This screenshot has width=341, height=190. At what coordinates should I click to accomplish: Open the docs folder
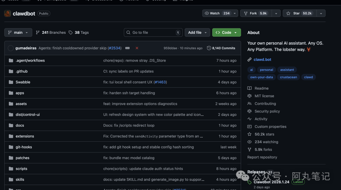(x=20, y=125)
